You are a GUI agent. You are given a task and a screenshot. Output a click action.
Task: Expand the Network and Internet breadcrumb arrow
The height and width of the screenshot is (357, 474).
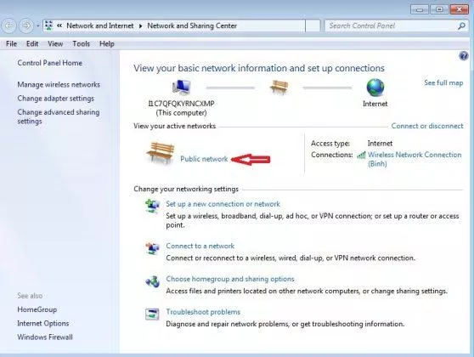(x=140, y=26)
